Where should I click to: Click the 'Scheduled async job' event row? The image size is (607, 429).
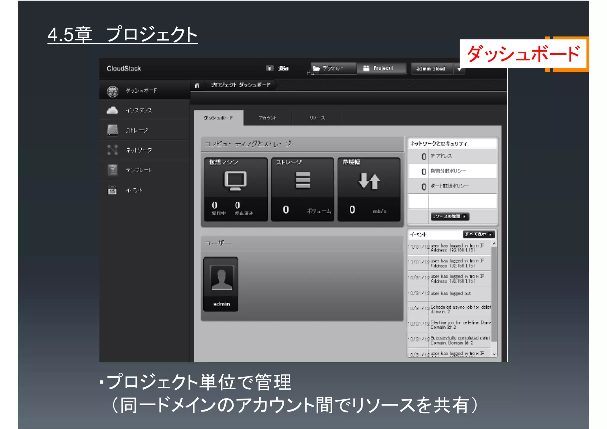(x=449, y=309)
